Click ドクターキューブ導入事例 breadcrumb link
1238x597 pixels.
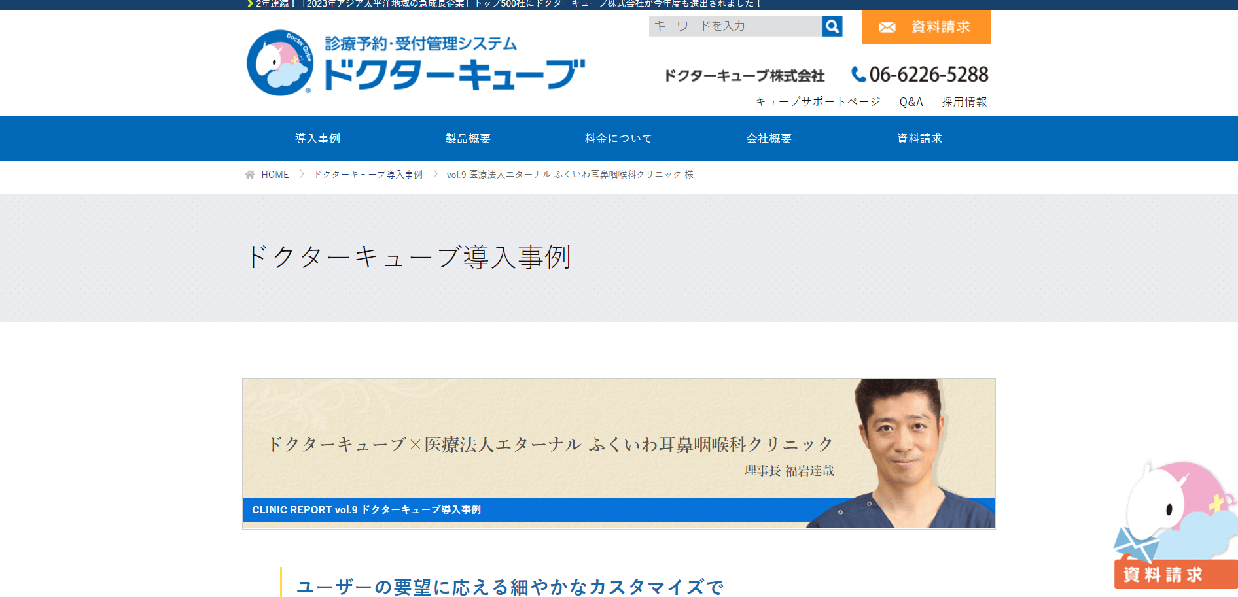[x=368, y=175]
